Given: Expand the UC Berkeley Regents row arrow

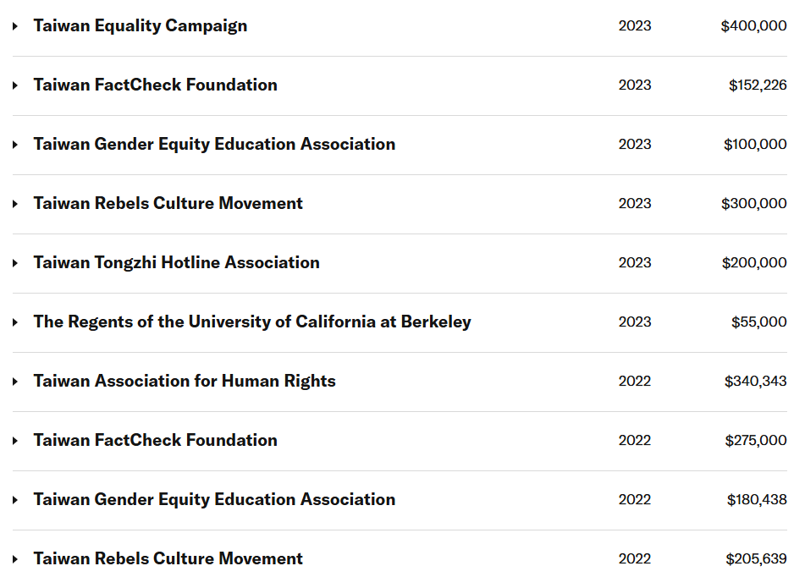Looking at the screenshot, I should tap(15, 322).
